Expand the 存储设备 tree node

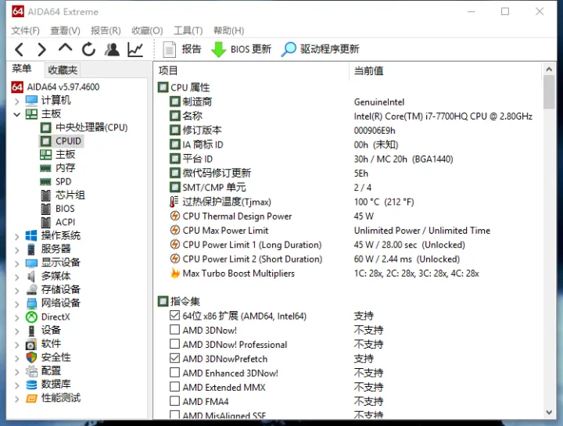17,290
